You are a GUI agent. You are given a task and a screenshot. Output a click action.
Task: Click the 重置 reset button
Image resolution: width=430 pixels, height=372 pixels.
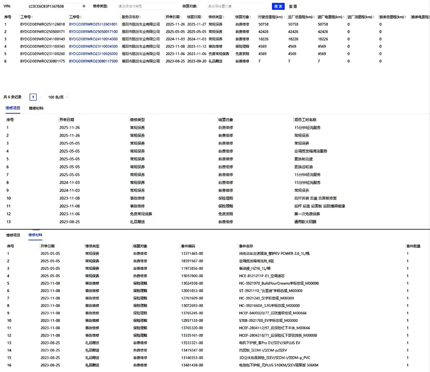tap(293, 6)
